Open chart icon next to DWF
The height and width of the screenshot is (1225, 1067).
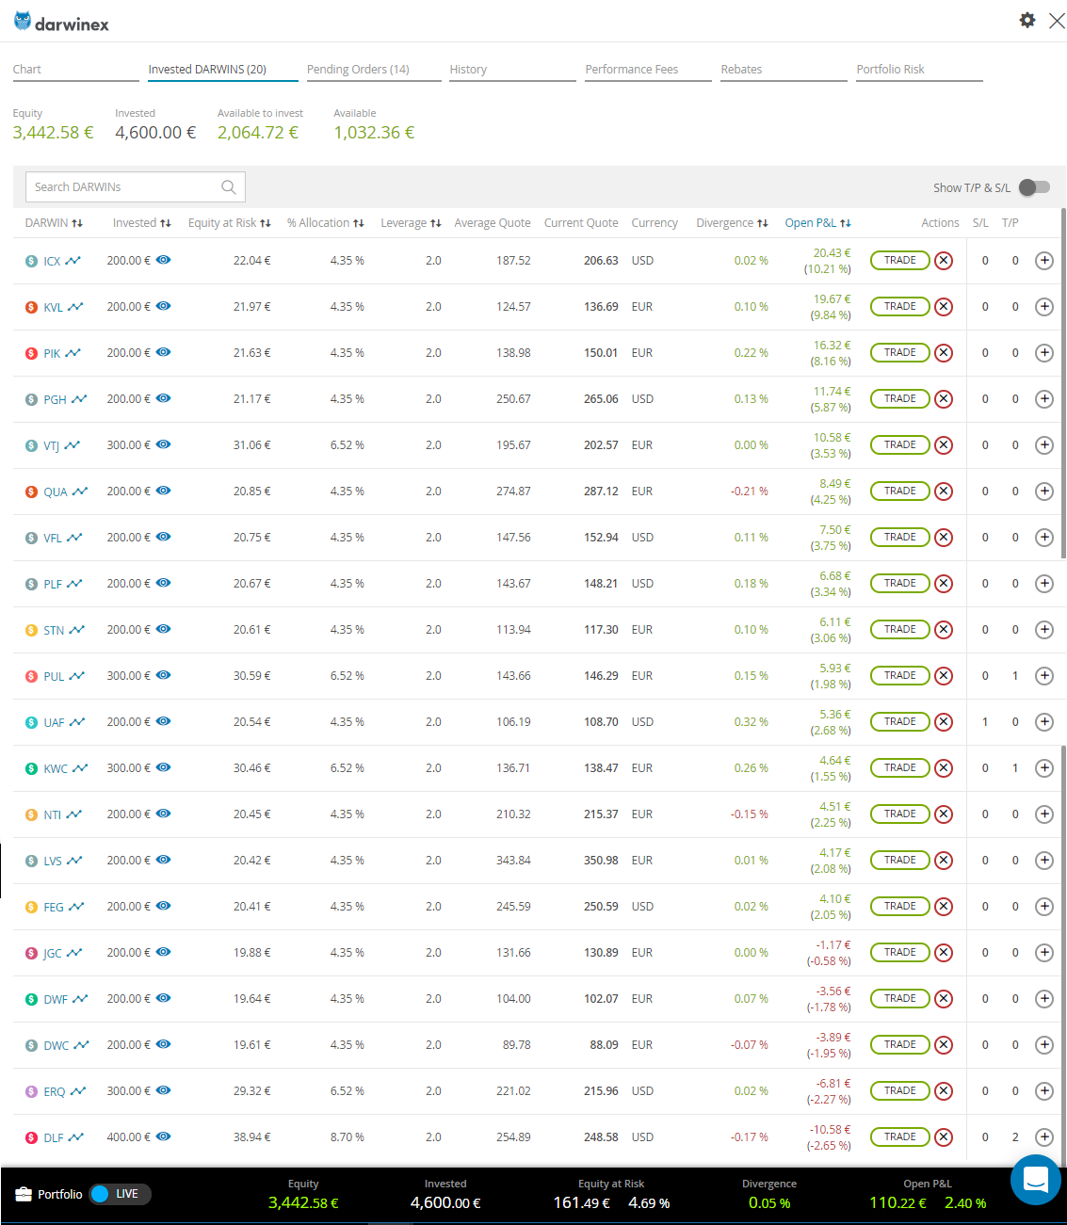pos(80,999)
